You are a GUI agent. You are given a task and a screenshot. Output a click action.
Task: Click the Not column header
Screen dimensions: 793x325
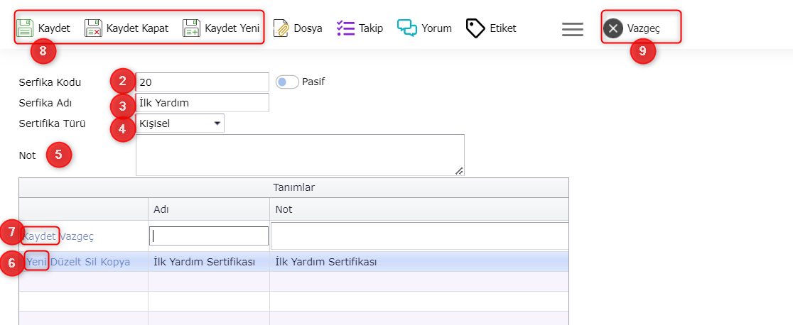tap(419, 209)
